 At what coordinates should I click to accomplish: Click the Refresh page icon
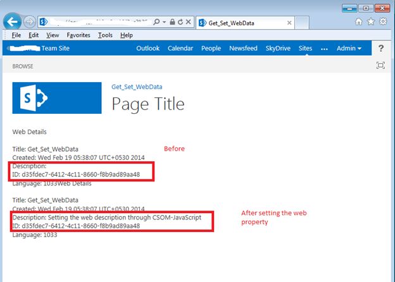click(180, 22)
